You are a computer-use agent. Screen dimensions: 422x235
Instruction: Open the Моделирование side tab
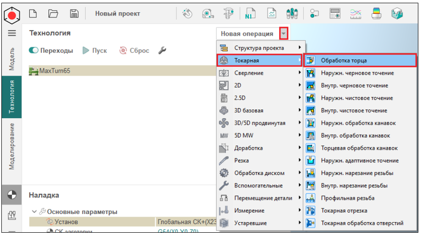coord(12,147)
